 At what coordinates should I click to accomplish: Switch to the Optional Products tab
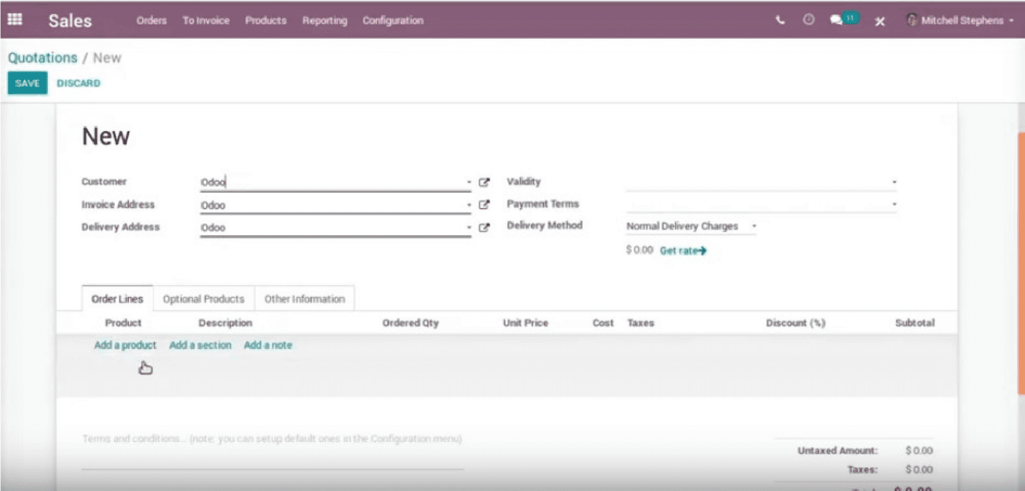coord(204,299)
